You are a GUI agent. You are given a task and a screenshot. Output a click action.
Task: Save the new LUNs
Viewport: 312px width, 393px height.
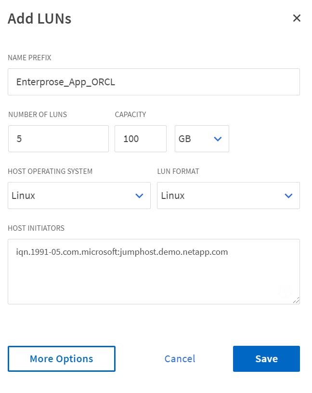pos(266,359)
